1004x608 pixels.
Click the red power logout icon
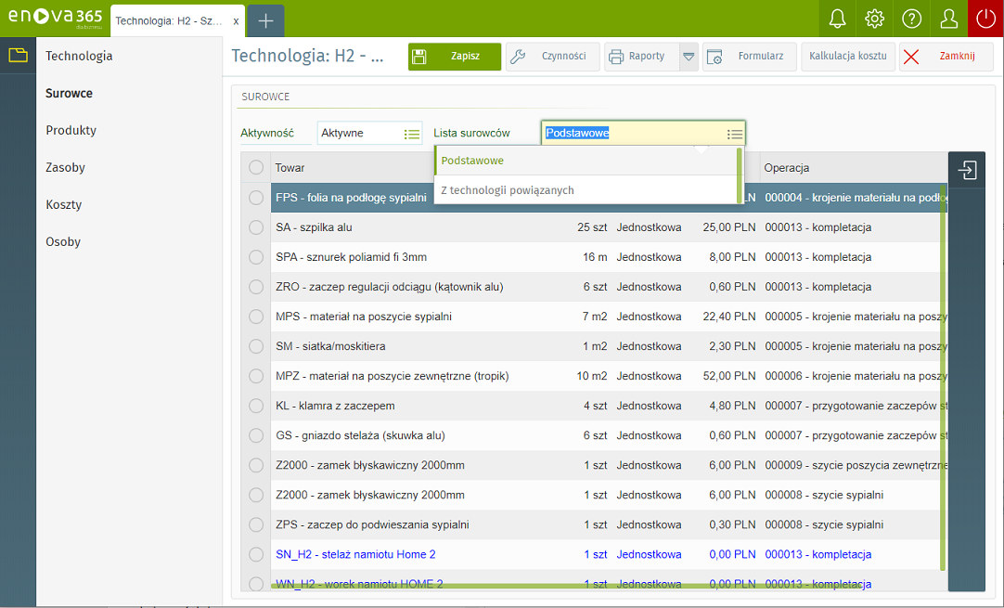(986, 19)
